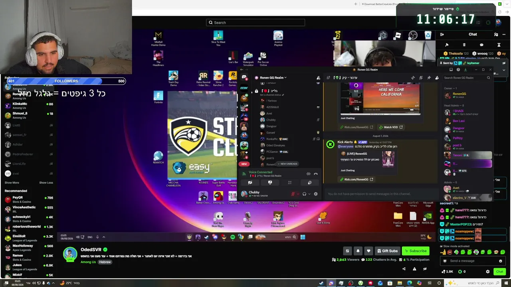
Task: Disconnect from Discord voice channel
Action: click(x=316, y=174)
